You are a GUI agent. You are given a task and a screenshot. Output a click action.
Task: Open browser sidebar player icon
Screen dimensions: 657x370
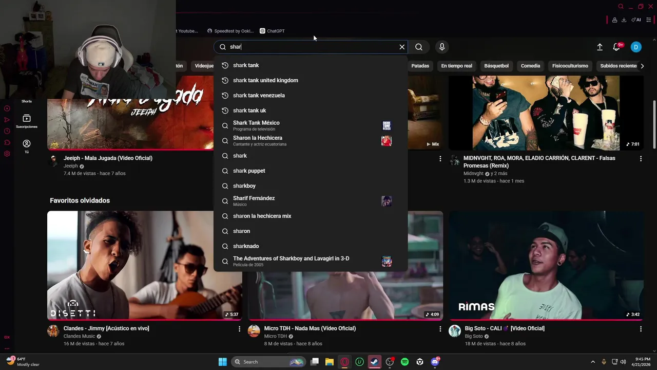[7, 108]
